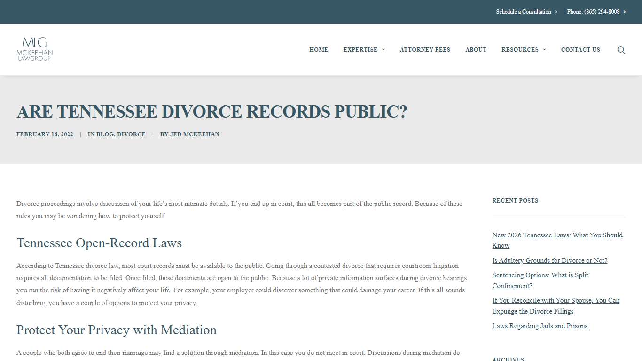
Task: Open the DIVORCE category link
Action: click(132, 134)
